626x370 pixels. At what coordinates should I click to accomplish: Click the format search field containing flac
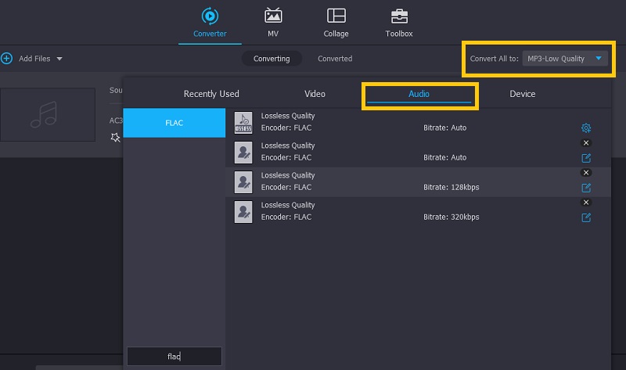point(174,357)
